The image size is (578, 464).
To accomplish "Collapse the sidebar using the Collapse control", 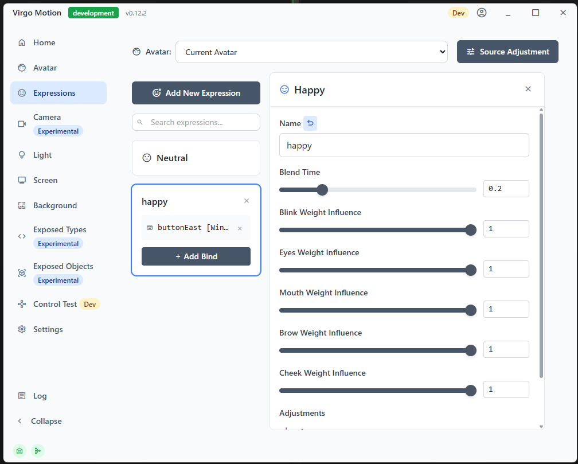I will pos(39,421).
